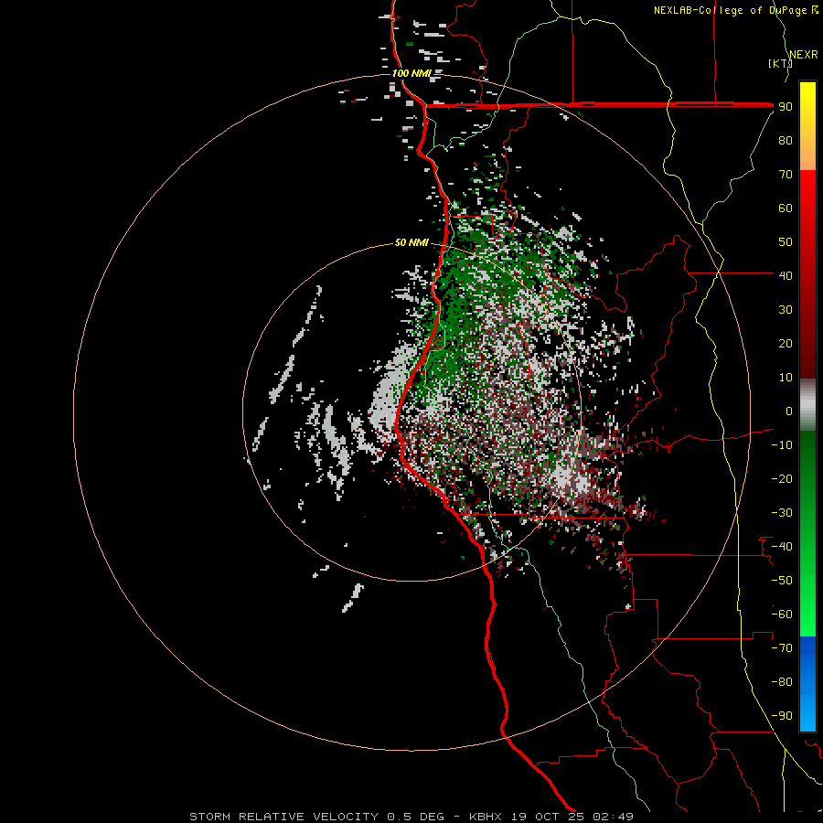Image resolution: width=823 pixels, height=823 pixels.
Task: Click the 100 NMI range ring label
Action: (x=411, y=73)
